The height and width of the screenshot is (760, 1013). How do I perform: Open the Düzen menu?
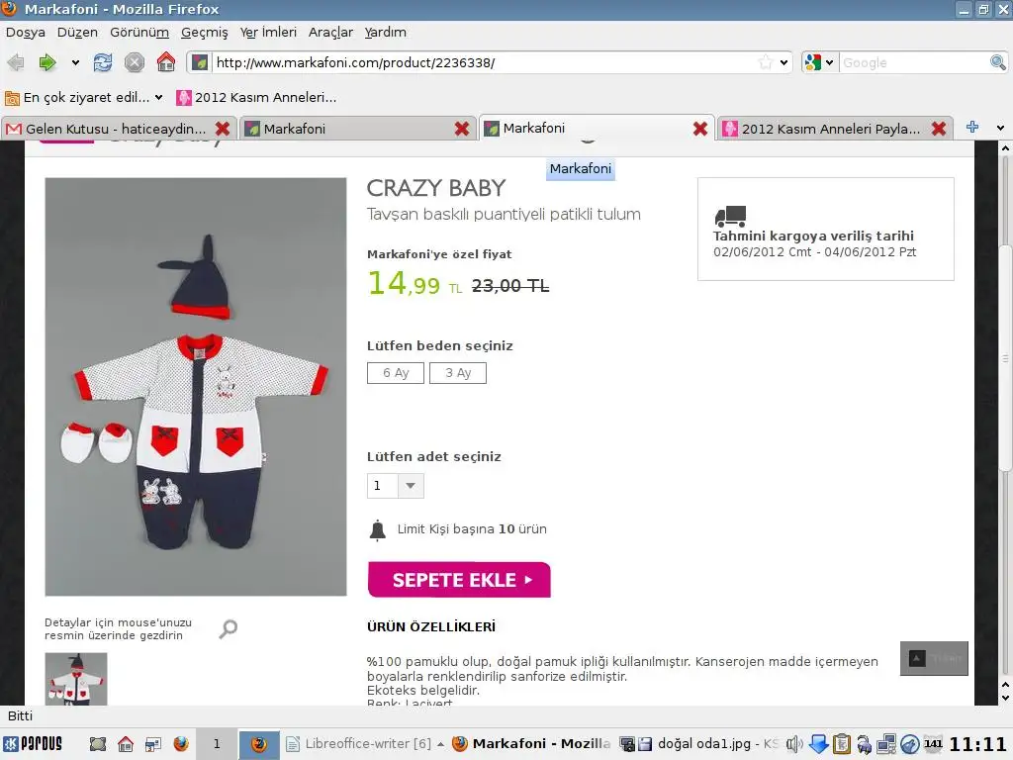click(x=77, y=33)
